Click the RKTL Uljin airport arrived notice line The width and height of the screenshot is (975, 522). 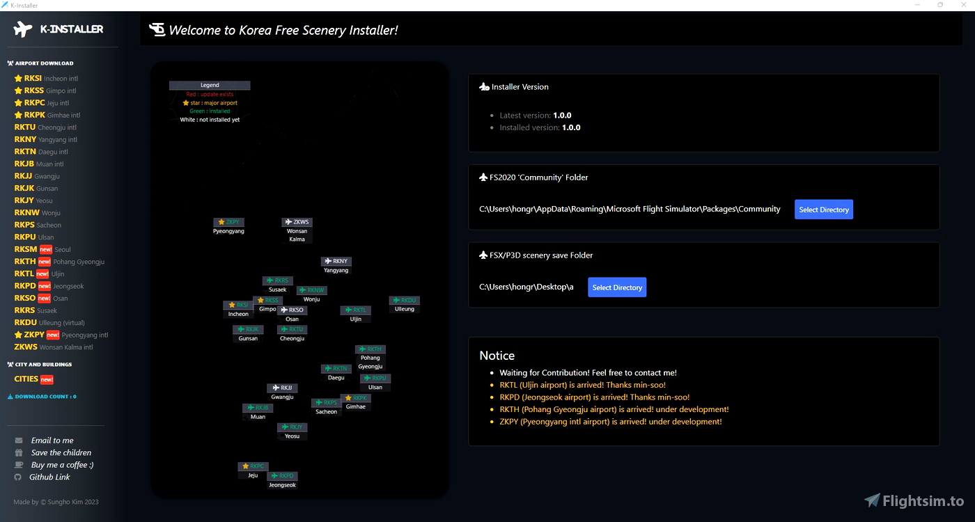pyautogui.click(x=582, y=385)
